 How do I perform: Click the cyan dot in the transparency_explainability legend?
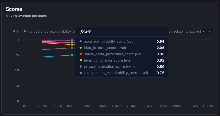(x=25, y=31)
